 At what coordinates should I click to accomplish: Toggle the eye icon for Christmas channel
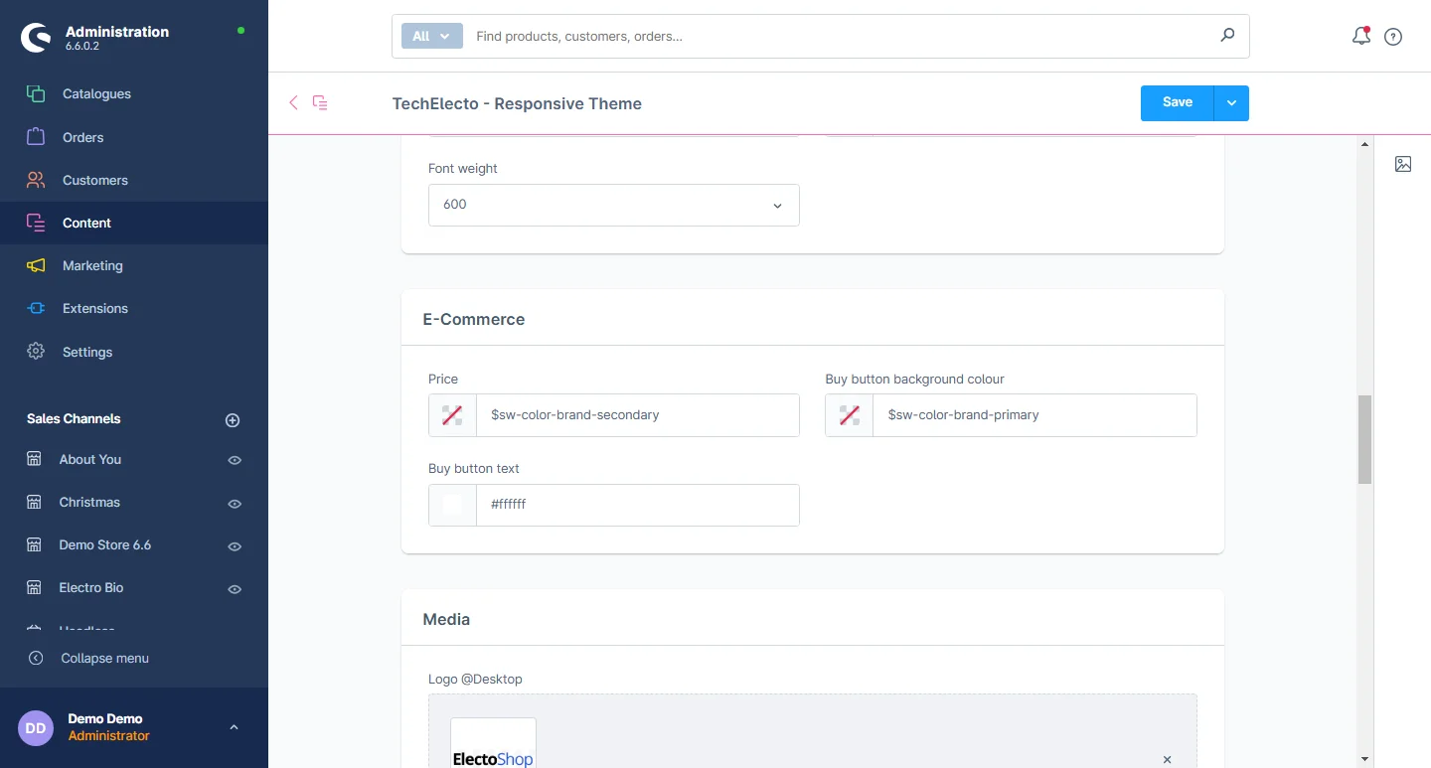[x=235, y=504]
